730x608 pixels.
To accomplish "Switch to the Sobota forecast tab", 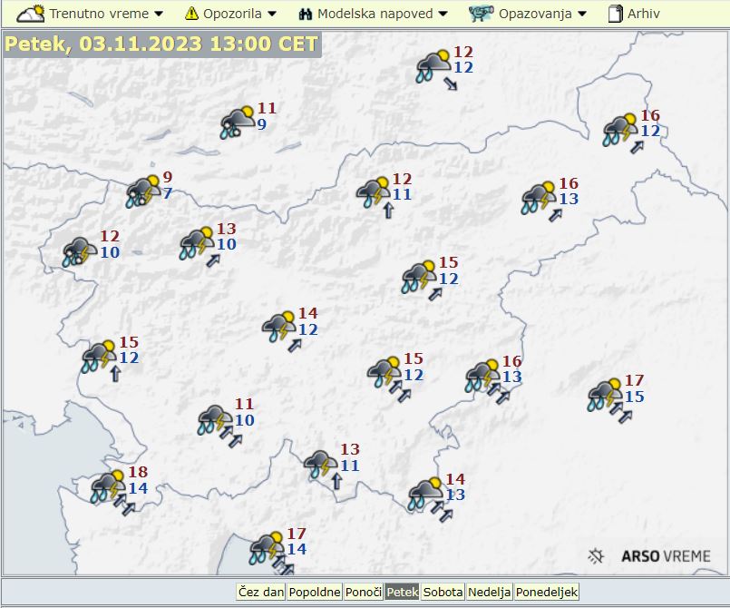I will point(443,592).
